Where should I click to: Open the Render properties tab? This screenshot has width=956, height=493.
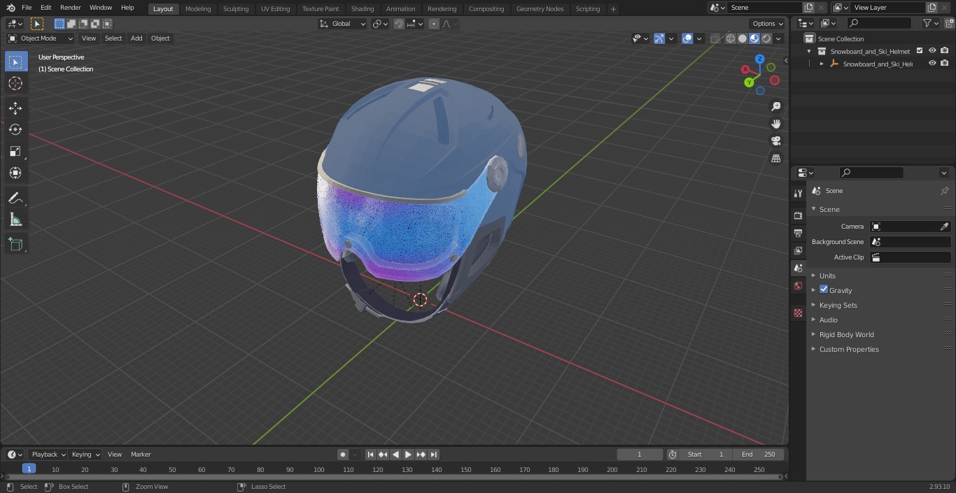(x=798, y=215)
